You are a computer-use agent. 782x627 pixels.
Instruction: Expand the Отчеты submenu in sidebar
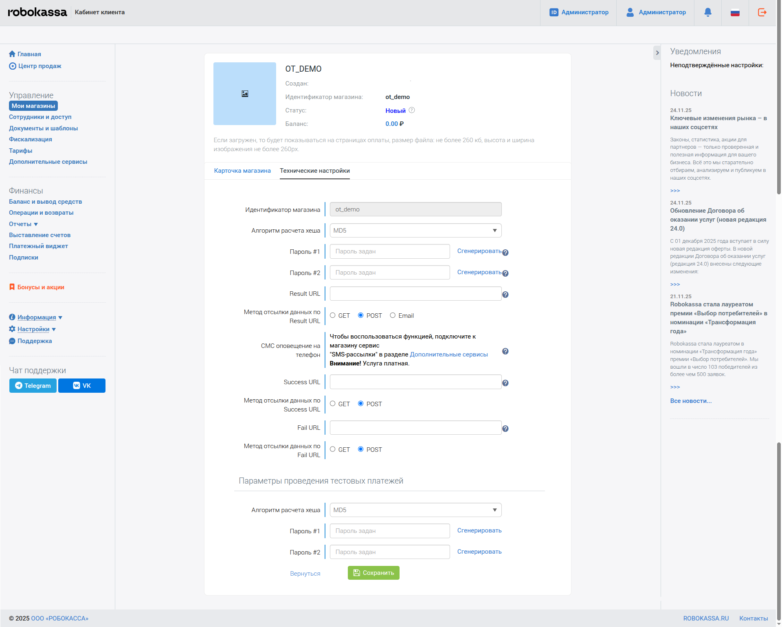pyautogui.click(x=23, y=224)
